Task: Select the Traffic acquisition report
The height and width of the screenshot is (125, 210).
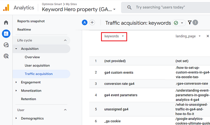Action: click(41, 74)
